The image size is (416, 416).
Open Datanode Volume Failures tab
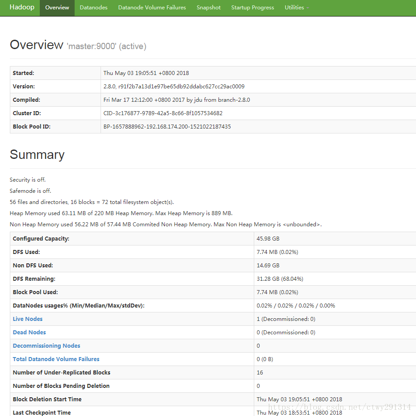point(152,8)
